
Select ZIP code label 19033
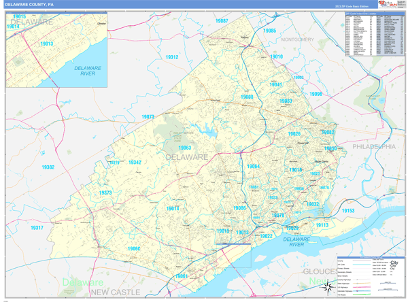coord(273,198)
